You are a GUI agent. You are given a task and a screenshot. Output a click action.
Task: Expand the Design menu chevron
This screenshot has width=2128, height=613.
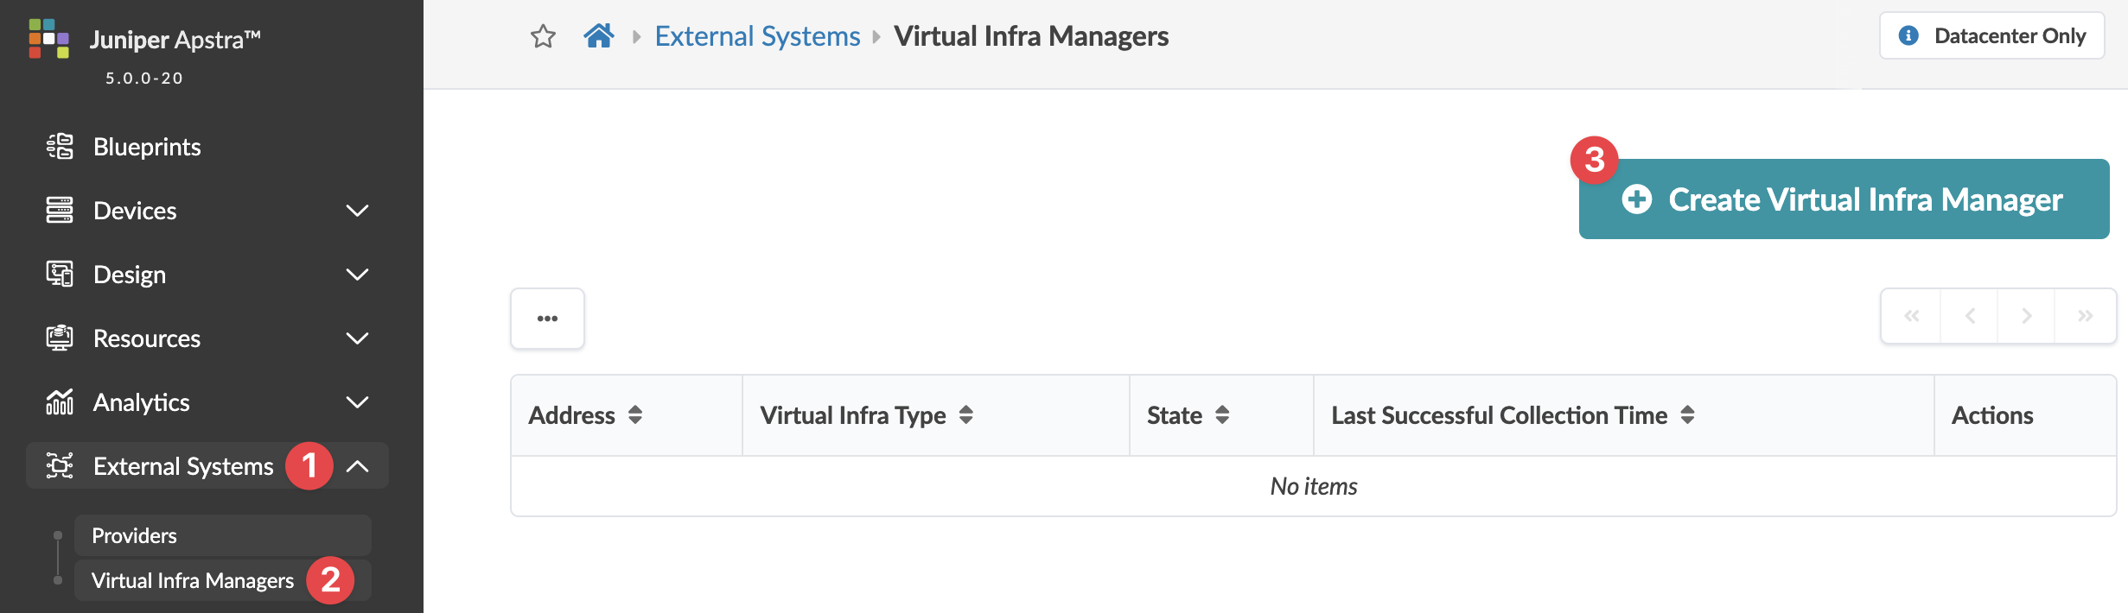(x=357, y=275)
